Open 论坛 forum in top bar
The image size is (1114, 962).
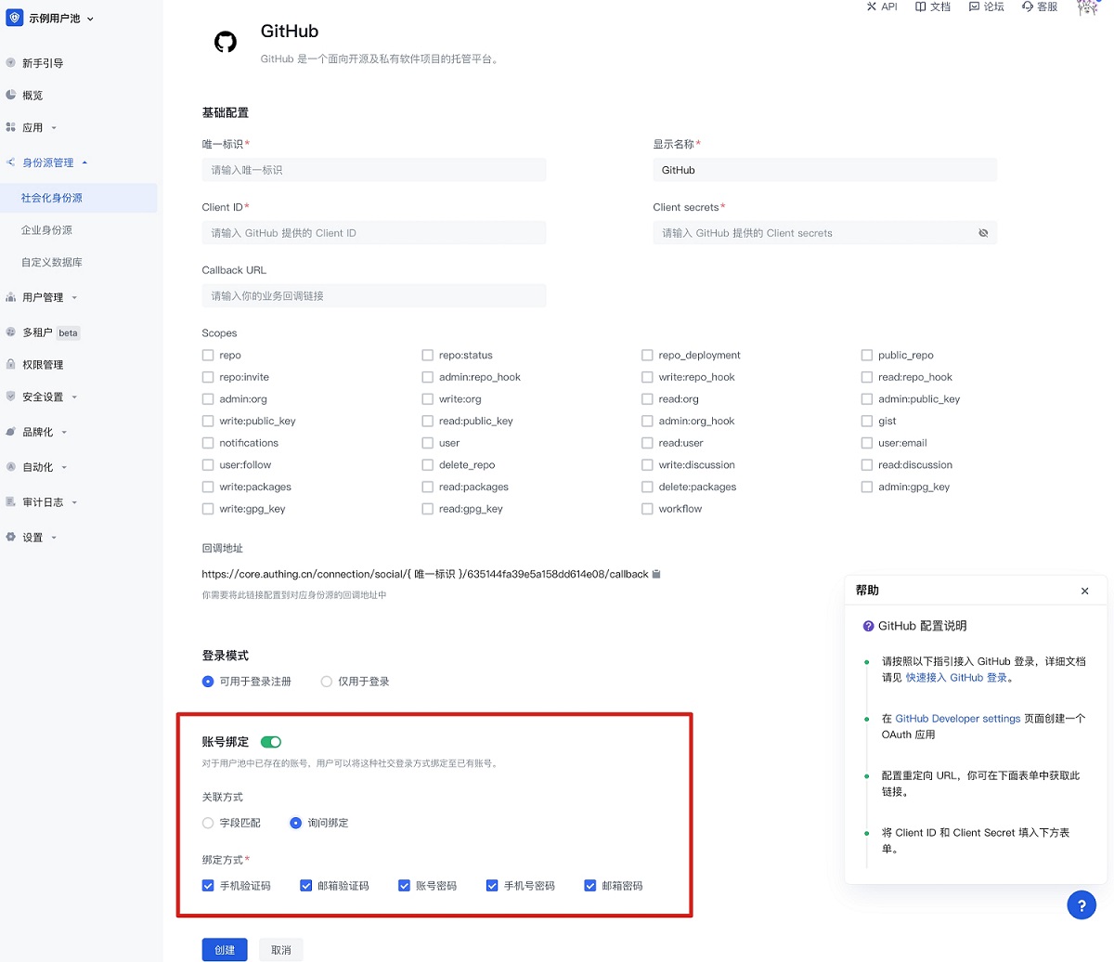pos(986,6)
